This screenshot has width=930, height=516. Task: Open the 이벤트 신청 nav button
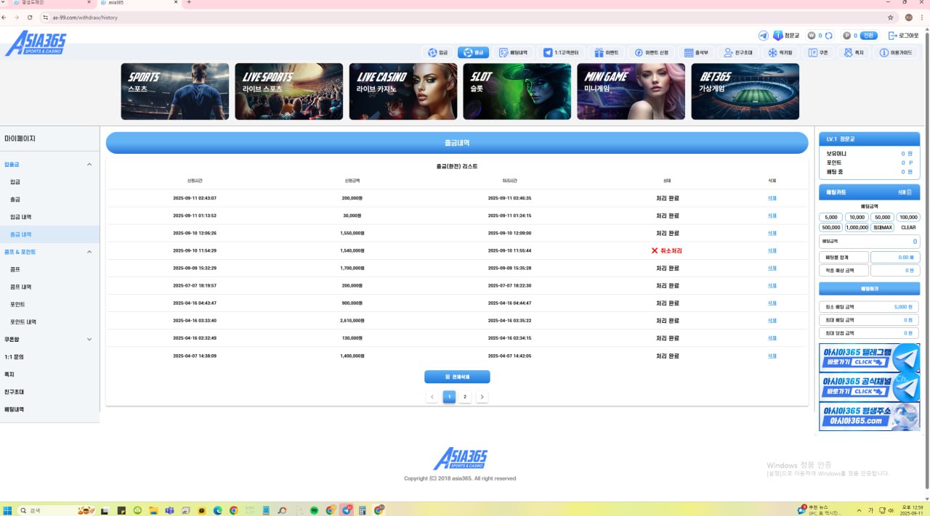tap(652, 52)
